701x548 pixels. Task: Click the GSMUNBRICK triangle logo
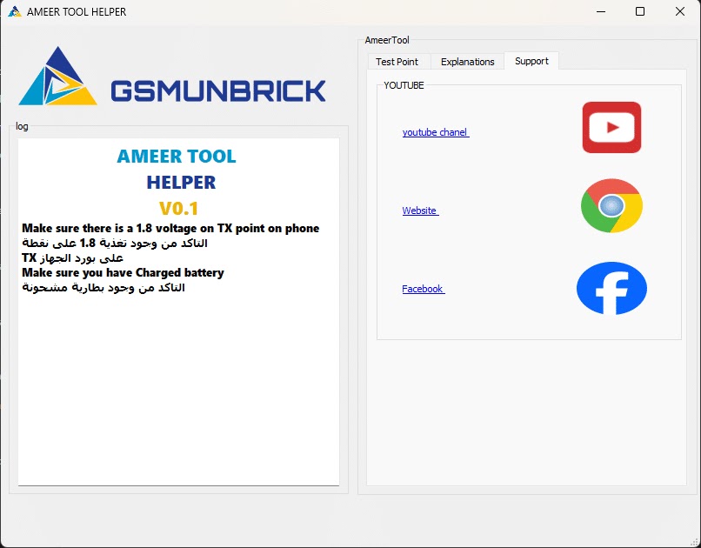(57, 76)
